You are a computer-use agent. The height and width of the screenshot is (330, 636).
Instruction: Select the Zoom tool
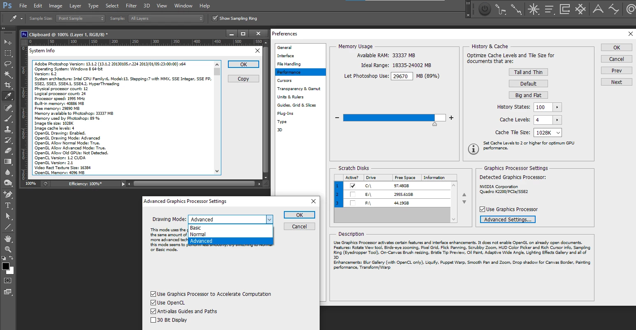coord(8,249)
